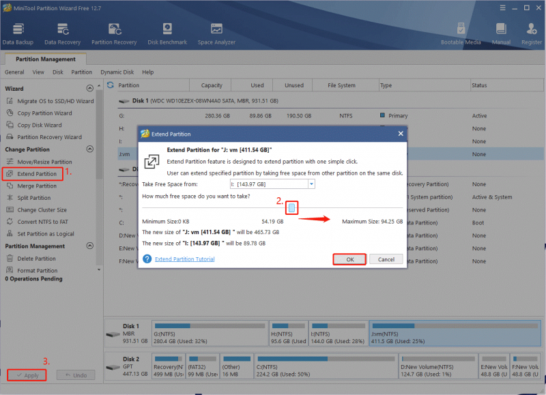Screen dimensions: 546x395
Task: Collapse the Wizard section
Action: tap(90, 88)
